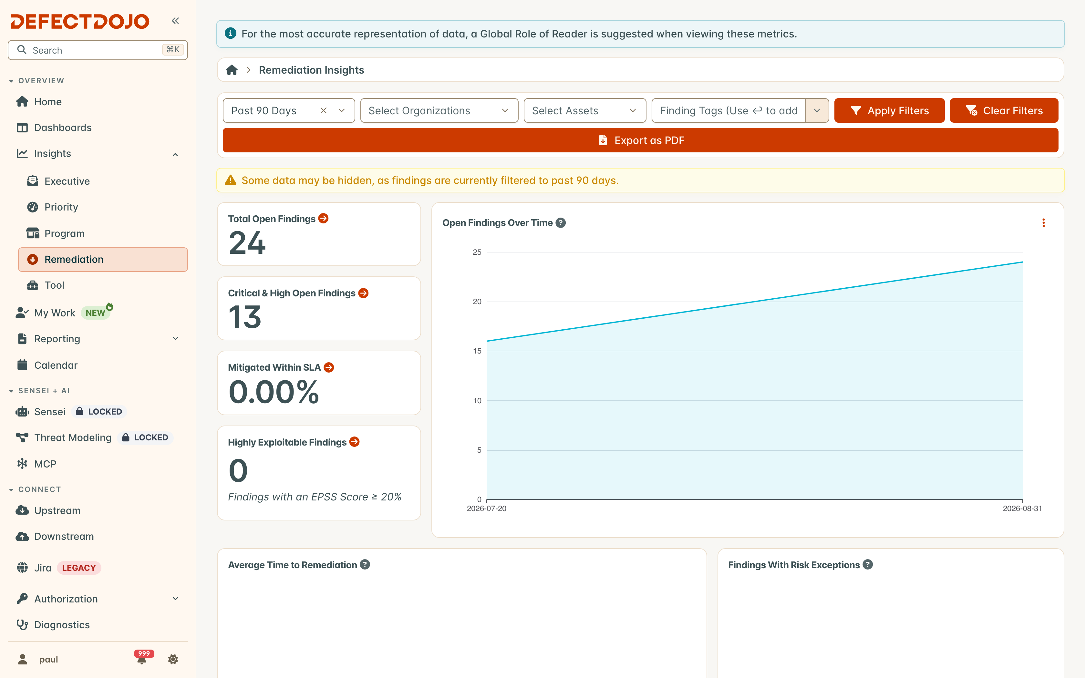Image resolution: width=1085 pixels, height=678 pixels.
Task: Open the MCP page
Action: 98,464
